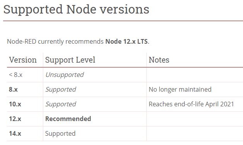Click the Supported Node versions heading
This screenshot has height=145, width=243.
pos(76,10)
